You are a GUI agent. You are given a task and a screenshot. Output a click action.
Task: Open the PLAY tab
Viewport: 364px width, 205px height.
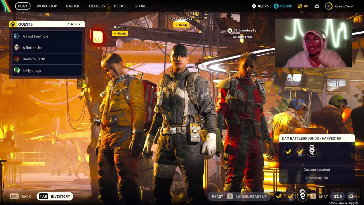click(23, 6)
